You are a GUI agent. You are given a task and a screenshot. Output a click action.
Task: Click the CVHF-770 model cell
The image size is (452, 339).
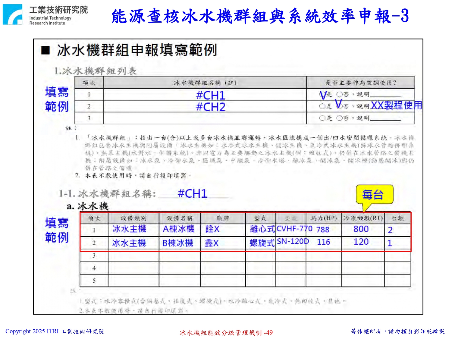(294, 229)
